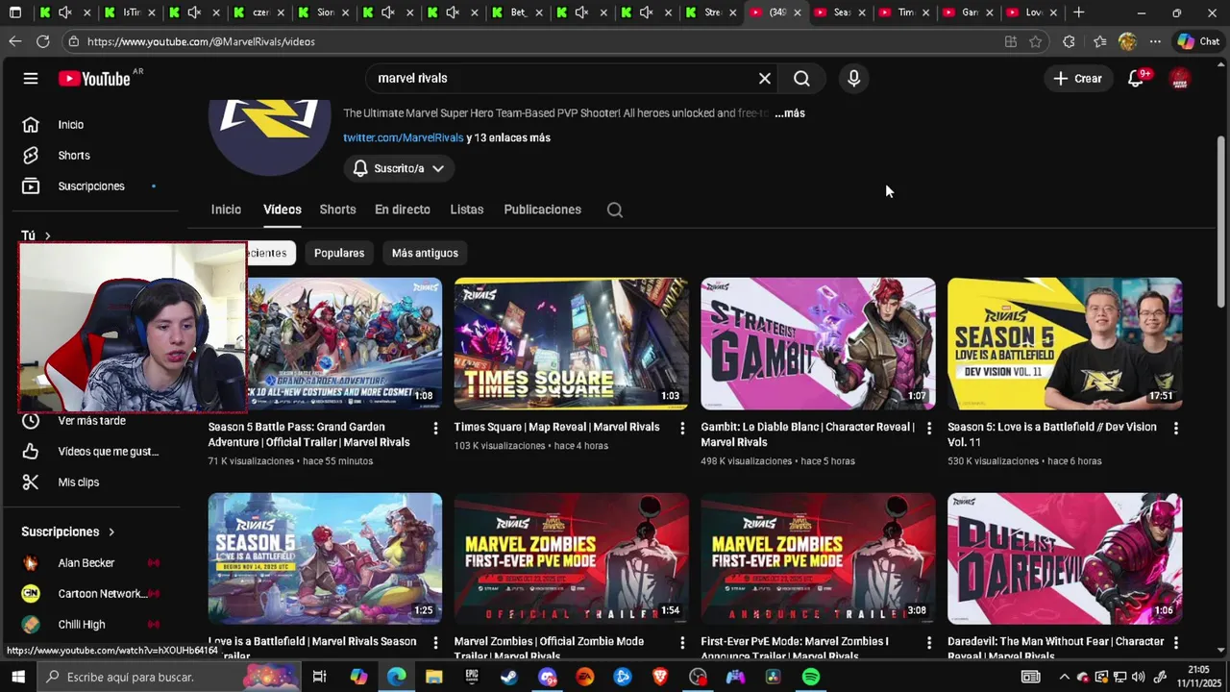Open options for Gambit video

[929, 428]
